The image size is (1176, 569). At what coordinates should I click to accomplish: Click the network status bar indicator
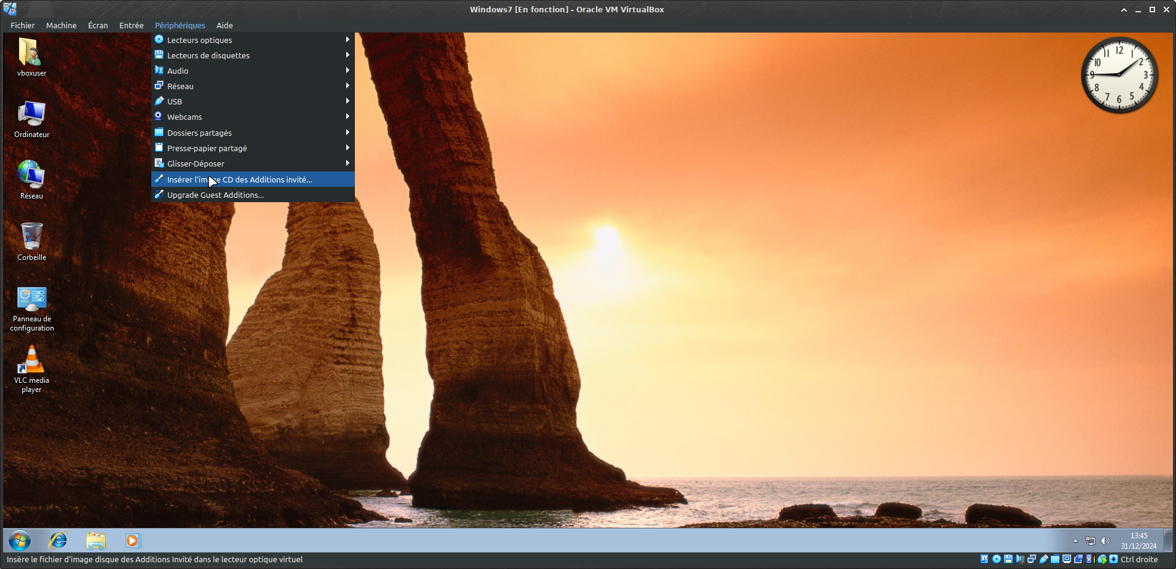[1031, 559]
